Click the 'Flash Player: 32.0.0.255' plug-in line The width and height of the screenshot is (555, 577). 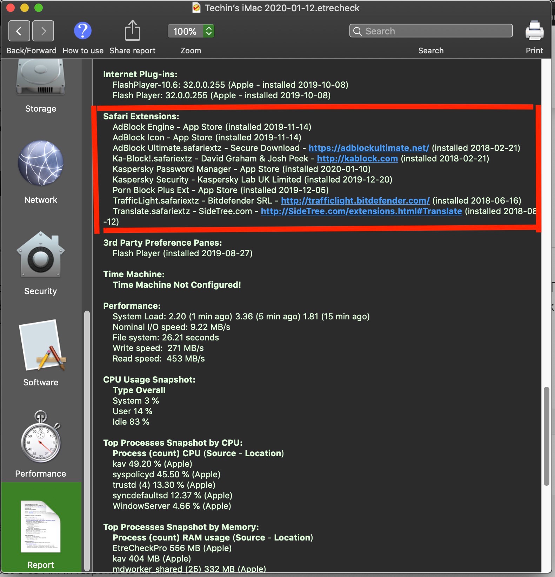point(221,95)
